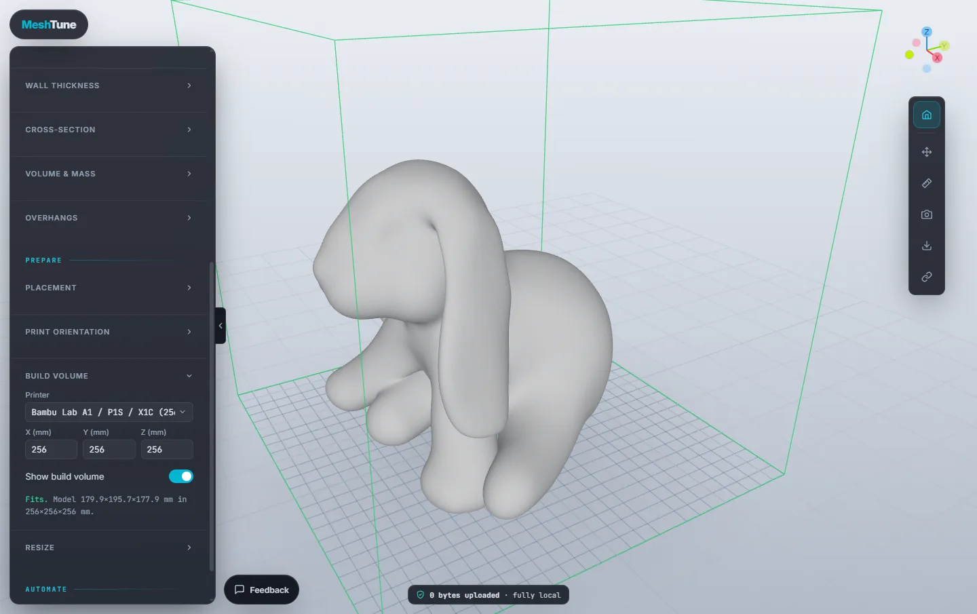Copy share link with the chain icon

pyautogui.click(x=926, y=277)
